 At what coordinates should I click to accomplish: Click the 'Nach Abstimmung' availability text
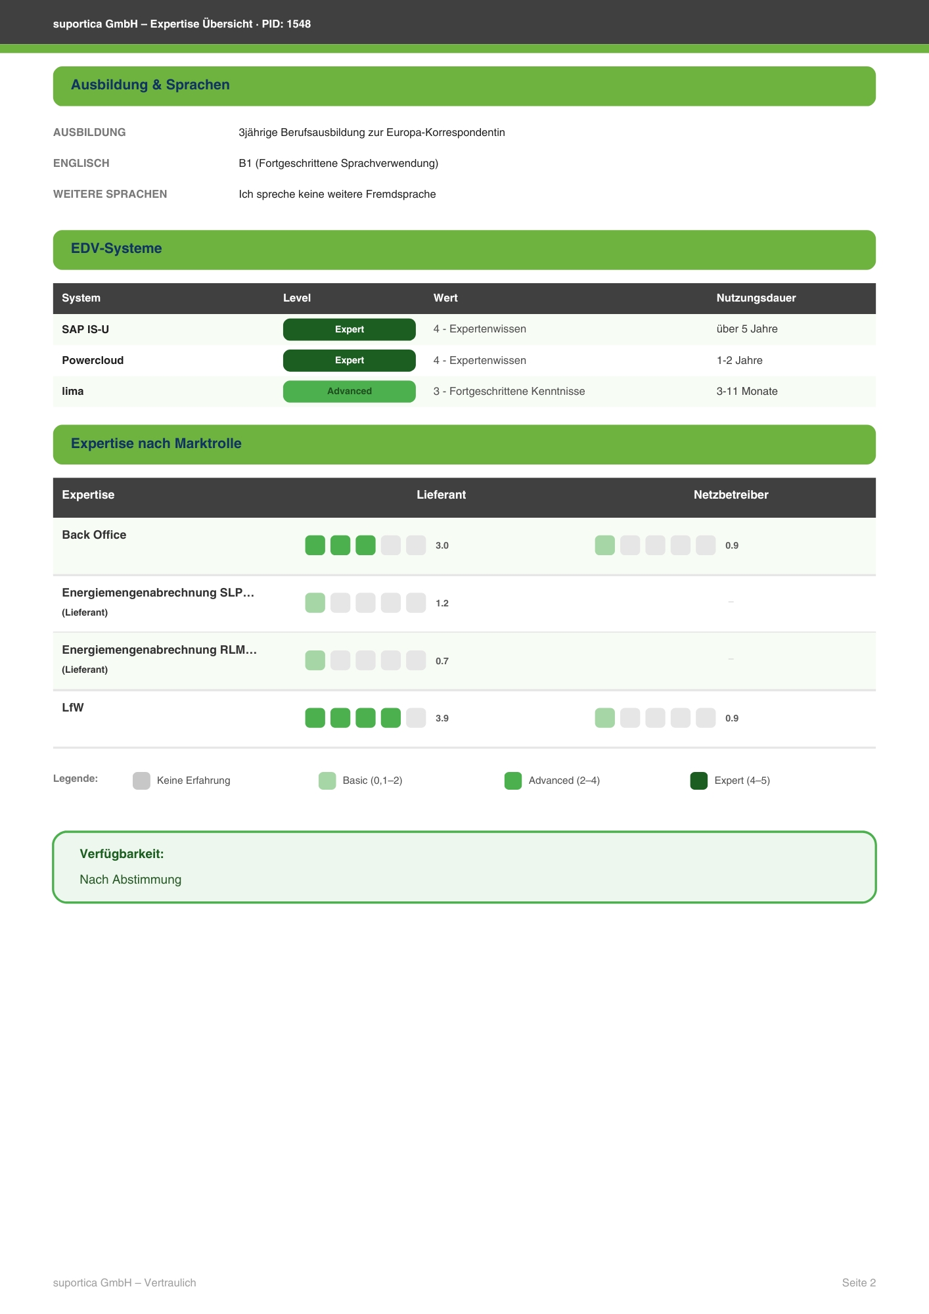[x=131, y=880]
